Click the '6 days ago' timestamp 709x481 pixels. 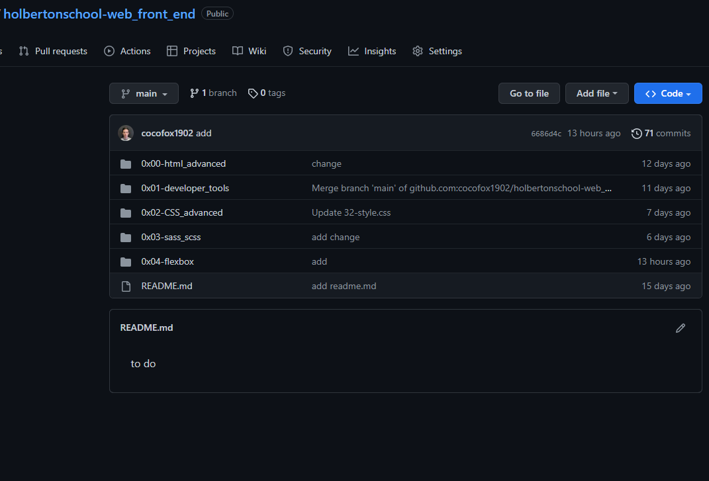tap(669, 237)
